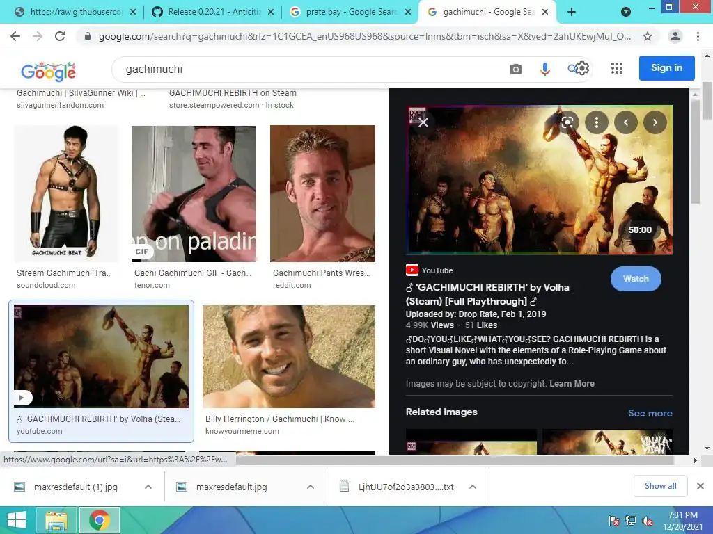Screen dimensions: 713x534
Task: Click the Google Lens icon on preview
Action: [567, 122]
